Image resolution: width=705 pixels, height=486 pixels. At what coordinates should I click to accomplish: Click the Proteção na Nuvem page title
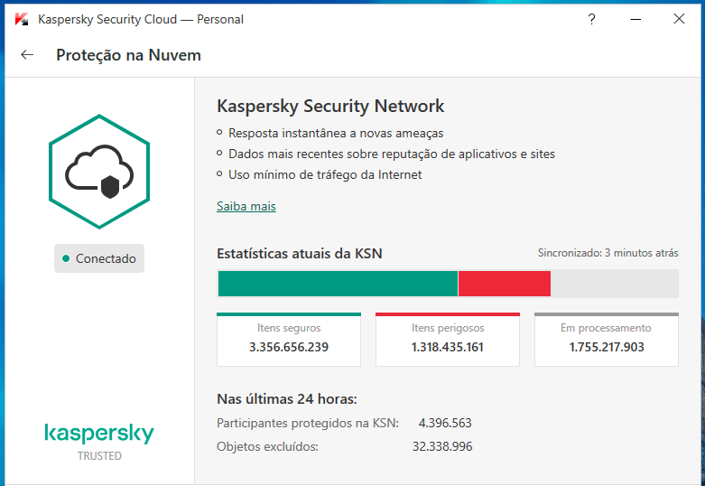tap(128, 55)
